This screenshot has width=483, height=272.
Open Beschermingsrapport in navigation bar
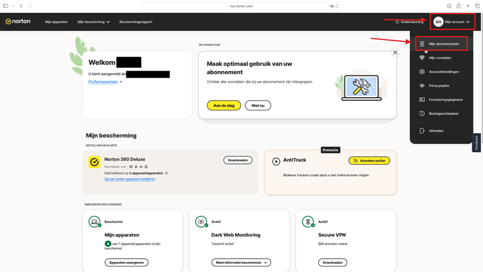coord(136,22)
